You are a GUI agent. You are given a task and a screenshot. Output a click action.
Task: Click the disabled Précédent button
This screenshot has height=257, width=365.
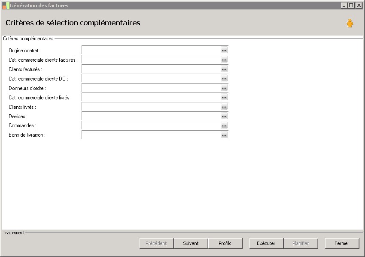(156, 243)
